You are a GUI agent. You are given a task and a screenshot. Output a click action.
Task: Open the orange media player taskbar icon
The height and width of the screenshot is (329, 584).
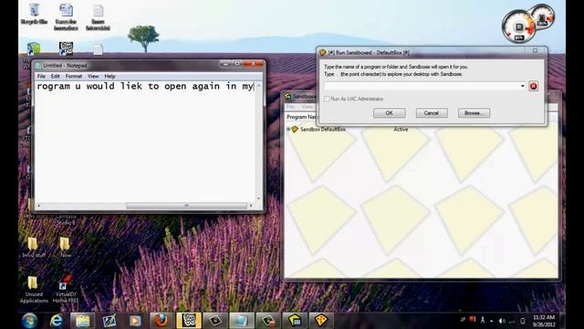click(x=135, y=321)
